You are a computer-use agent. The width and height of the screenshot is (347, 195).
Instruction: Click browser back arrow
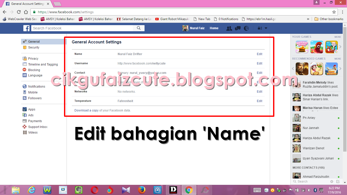click(5, 12)
